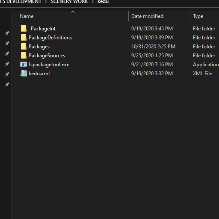Viewport: 219px width, 219px height.
Task: Select the kedu.xml file icon
Action: pos(24,73)
